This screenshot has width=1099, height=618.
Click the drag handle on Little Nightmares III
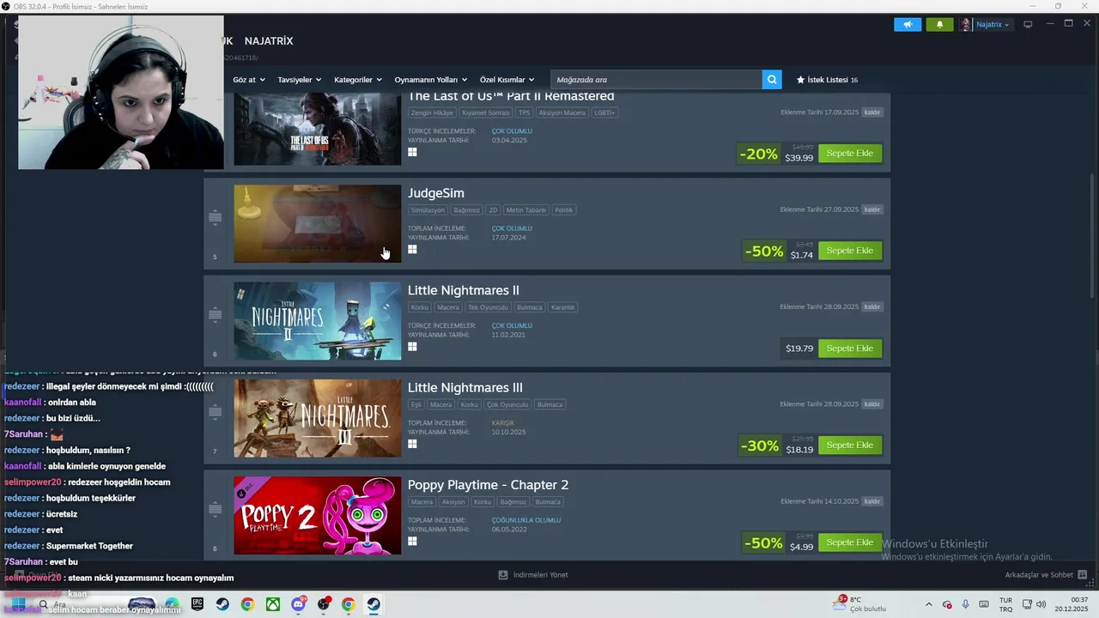point(215,412)
